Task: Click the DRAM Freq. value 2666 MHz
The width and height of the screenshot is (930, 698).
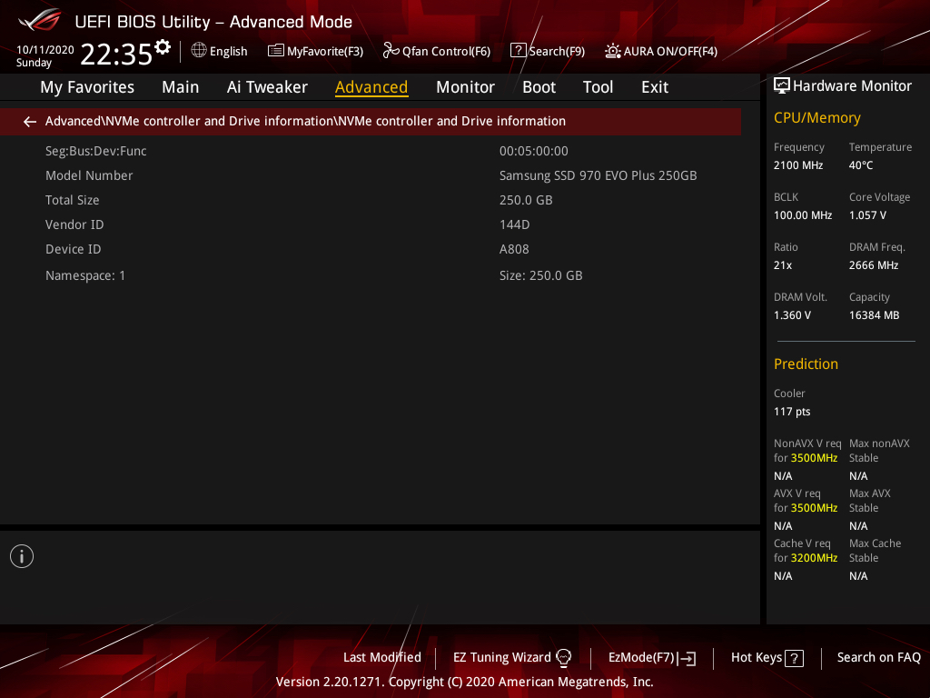Action: tap(874, 265)
